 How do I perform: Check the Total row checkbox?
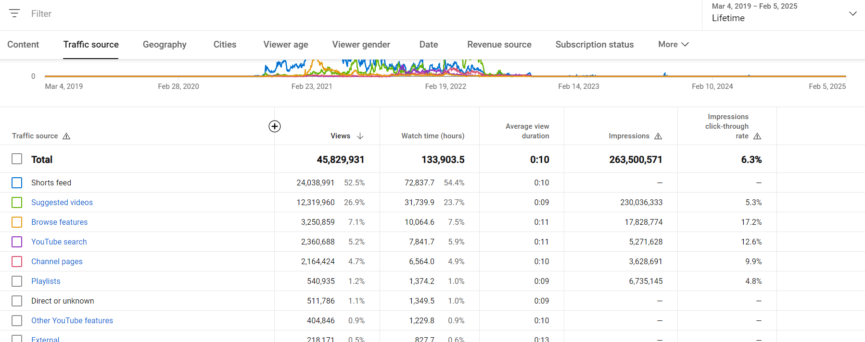(x=17, y=159)
